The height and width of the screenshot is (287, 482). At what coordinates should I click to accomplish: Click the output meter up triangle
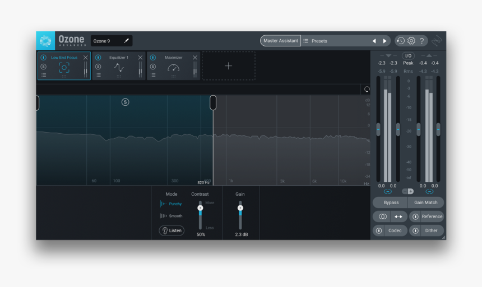[429, 56]
